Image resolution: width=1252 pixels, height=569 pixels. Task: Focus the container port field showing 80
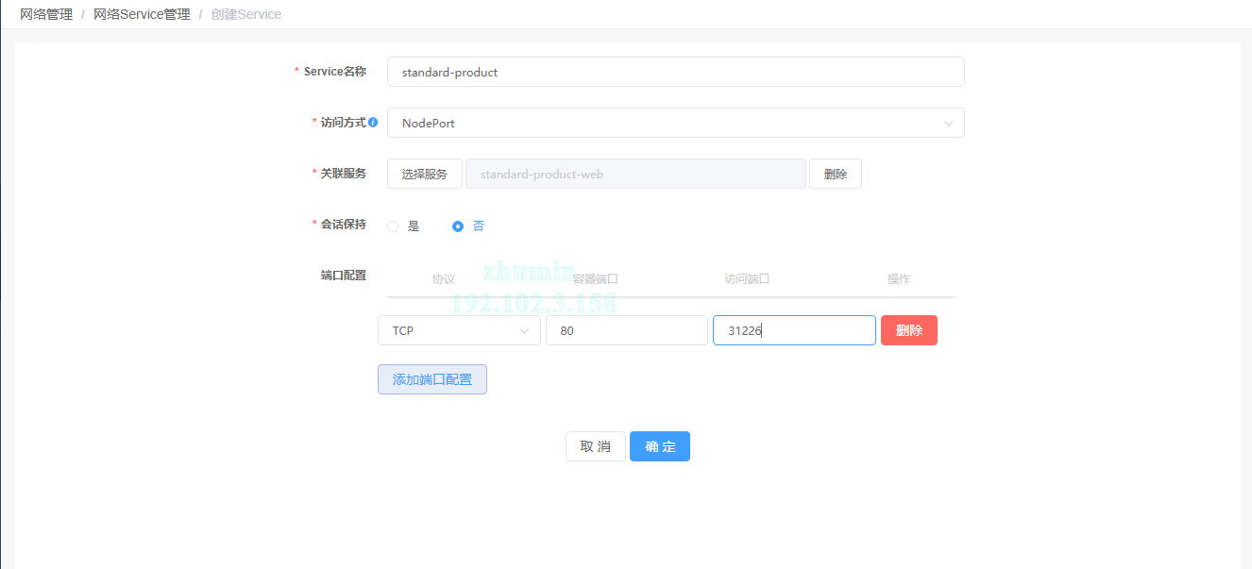627,330
